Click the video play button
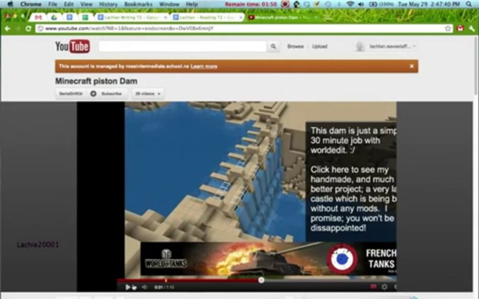Screen dimensions: 479x299 click(128, 287)
